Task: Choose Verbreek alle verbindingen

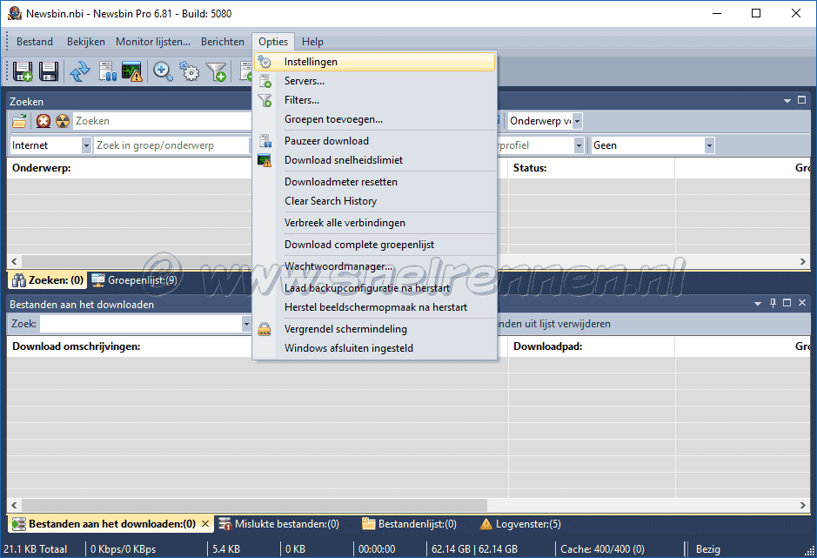Action: [x=375, y=223]
